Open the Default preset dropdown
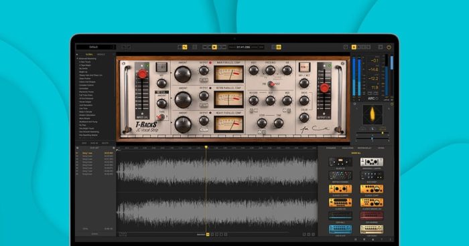The image size is (469, 246). (x=95, y=47)
